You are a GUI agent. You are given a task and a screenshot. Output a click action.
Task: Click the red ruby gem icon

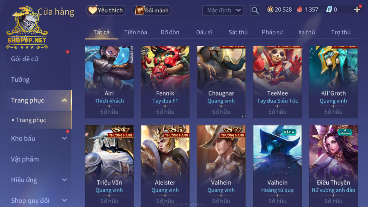(x=300, y=10)
